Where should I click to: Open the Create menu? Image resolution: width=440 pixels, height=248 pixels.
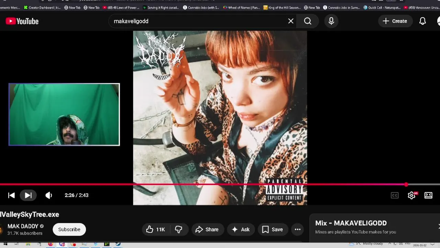(395, 21)
